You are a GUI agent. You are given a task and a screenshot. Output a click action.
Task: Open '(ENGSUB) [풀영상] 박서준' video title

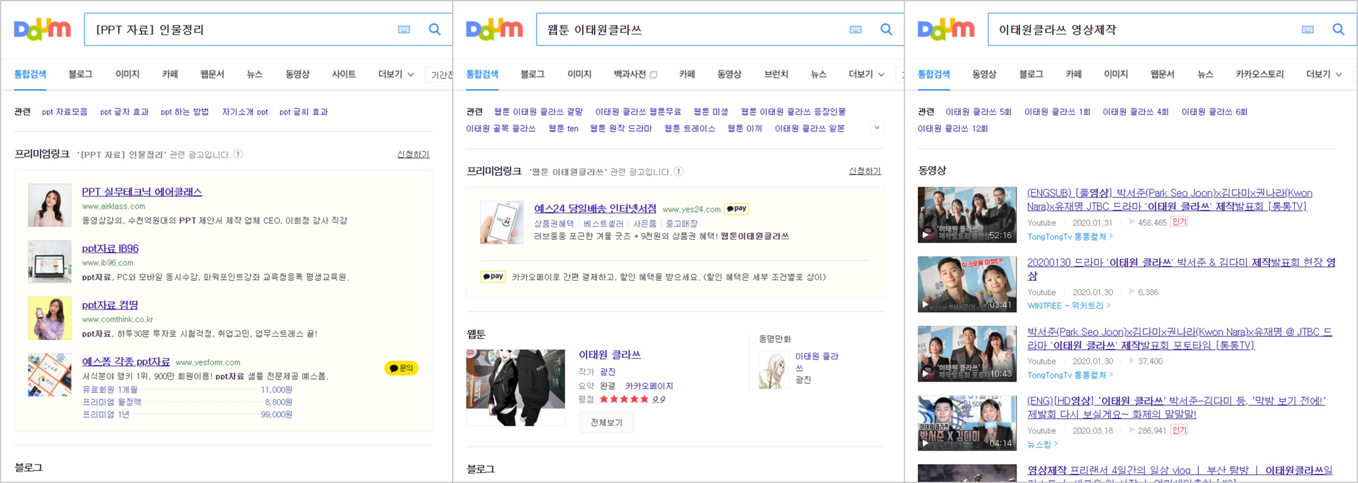click(x=1169, y=200)
